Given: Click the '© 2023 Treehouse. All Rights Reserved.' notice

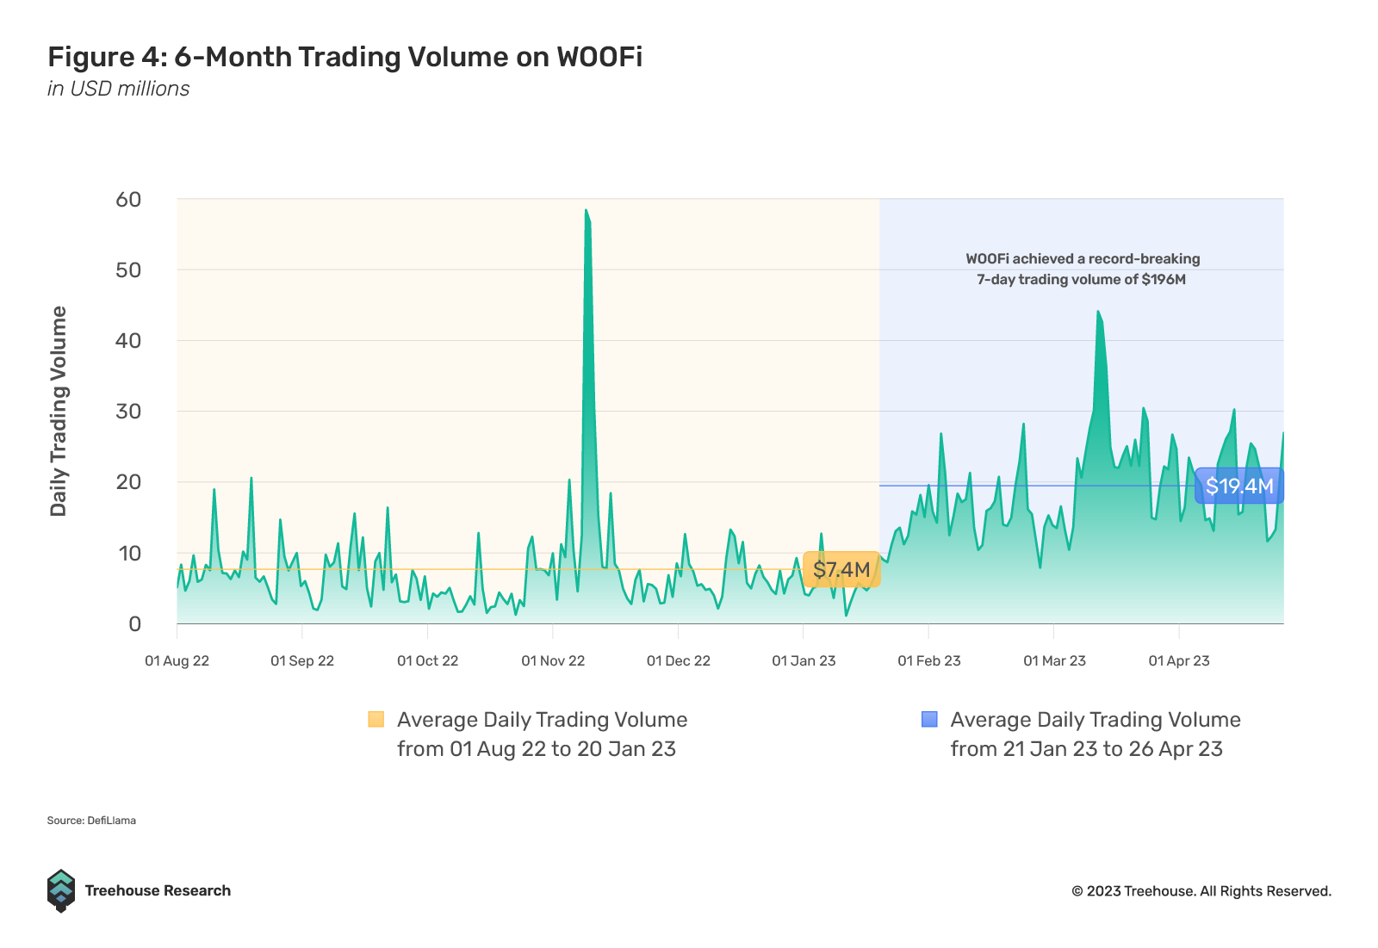Looking at the screenshot, I should coord(1201,891).
